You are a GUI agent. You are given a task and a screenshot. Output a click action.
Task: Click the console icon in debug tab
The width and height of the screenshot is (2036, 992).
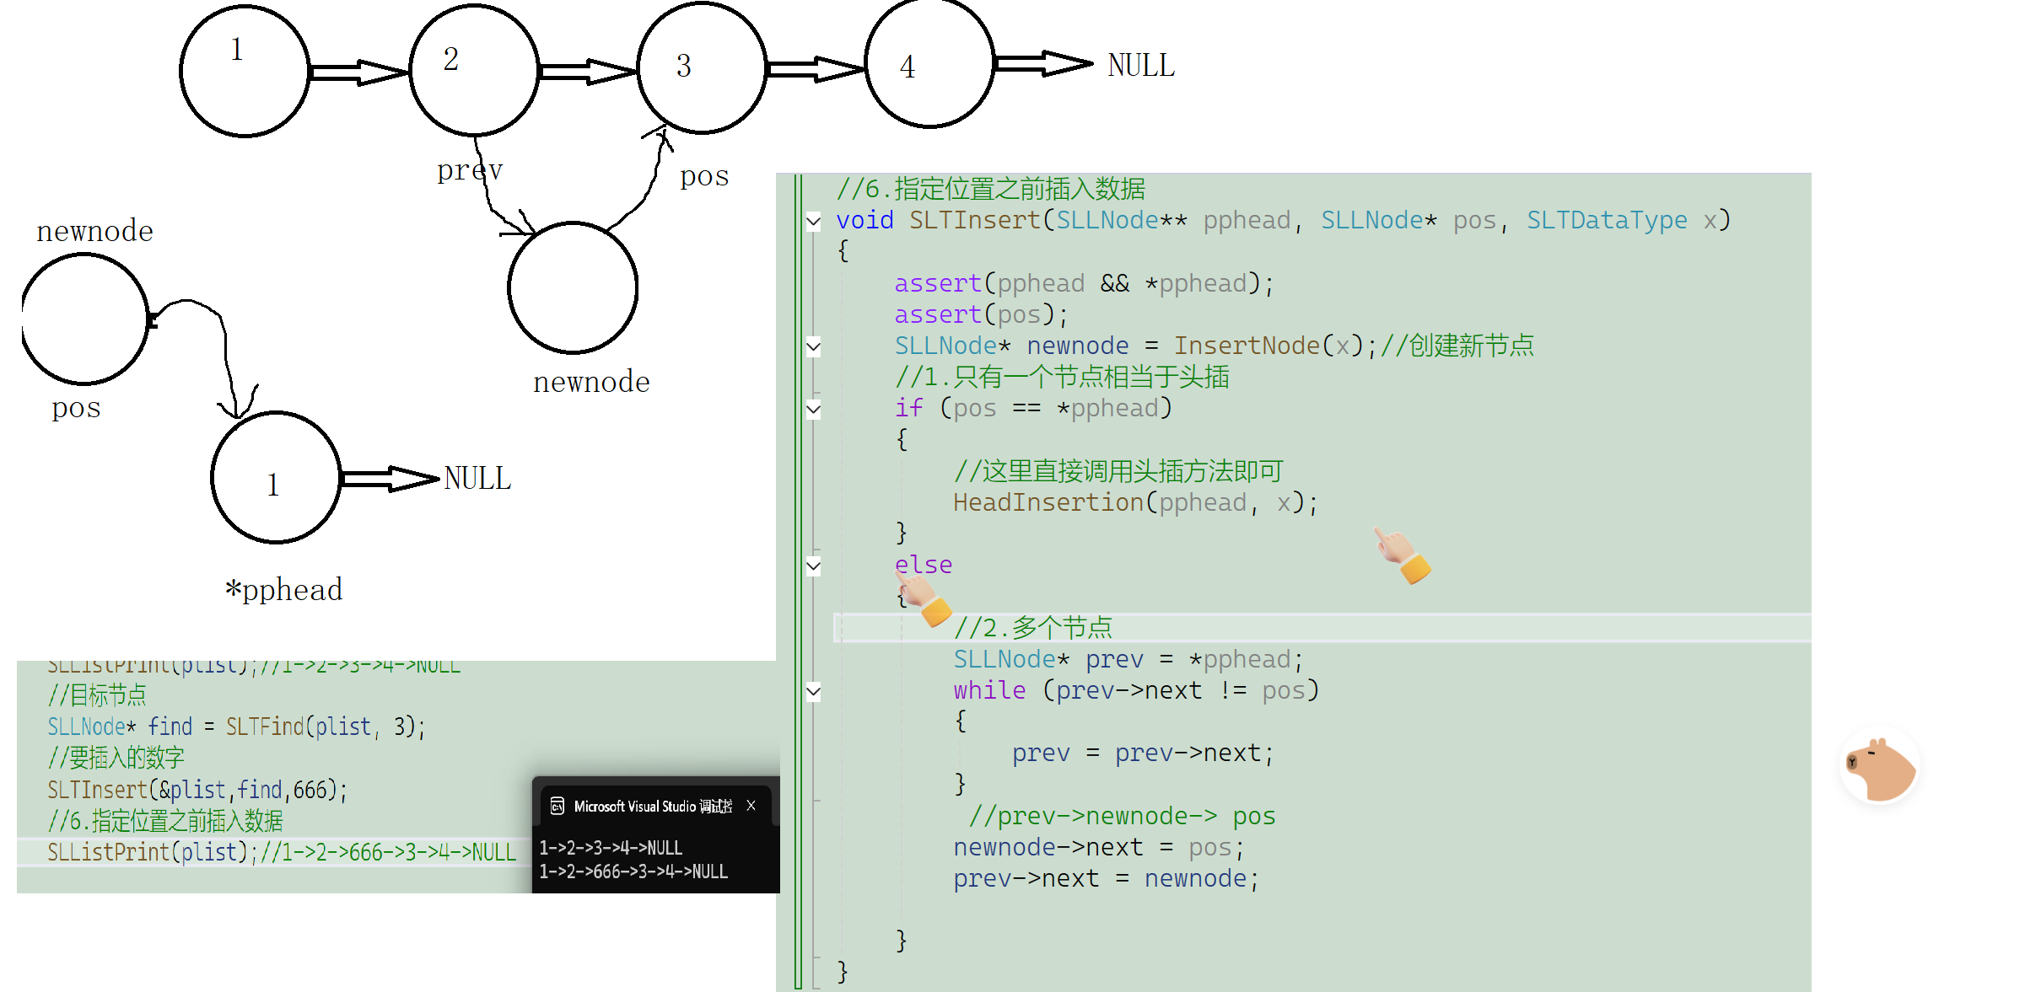(557, 807)
